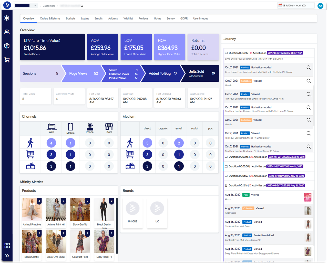328x263 pixels.
Task: Open the calendar date range picker
Action: pyautogui.click(x=296, y=5)
